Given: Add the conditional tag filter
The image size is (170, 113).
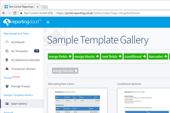Looking at the screenshot, I should pos(135,56).
